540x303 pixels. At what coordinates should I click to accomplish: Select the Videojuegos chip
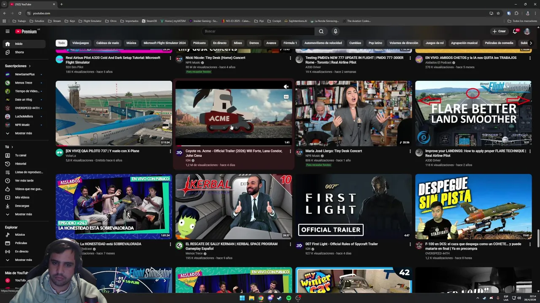point(81,43)
